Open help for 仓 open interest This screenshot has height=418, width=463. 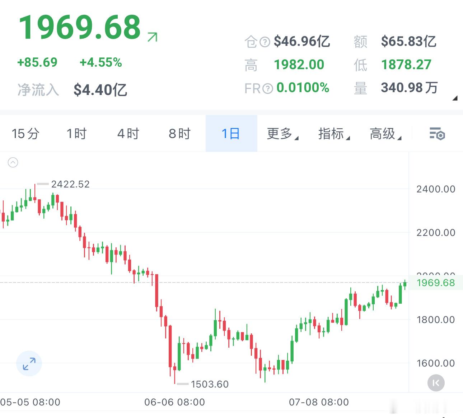tap(265, 42)
